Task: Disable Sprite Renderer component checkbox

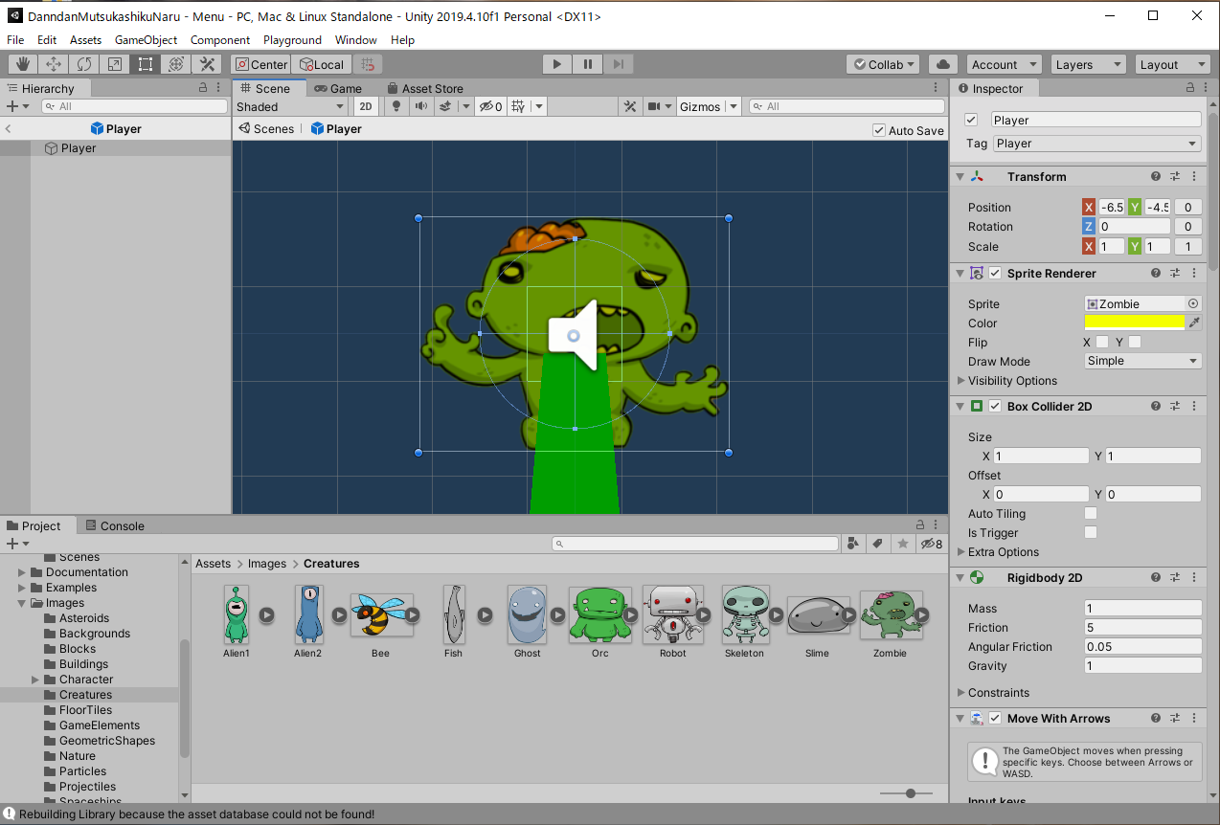Action: [995, 273]
